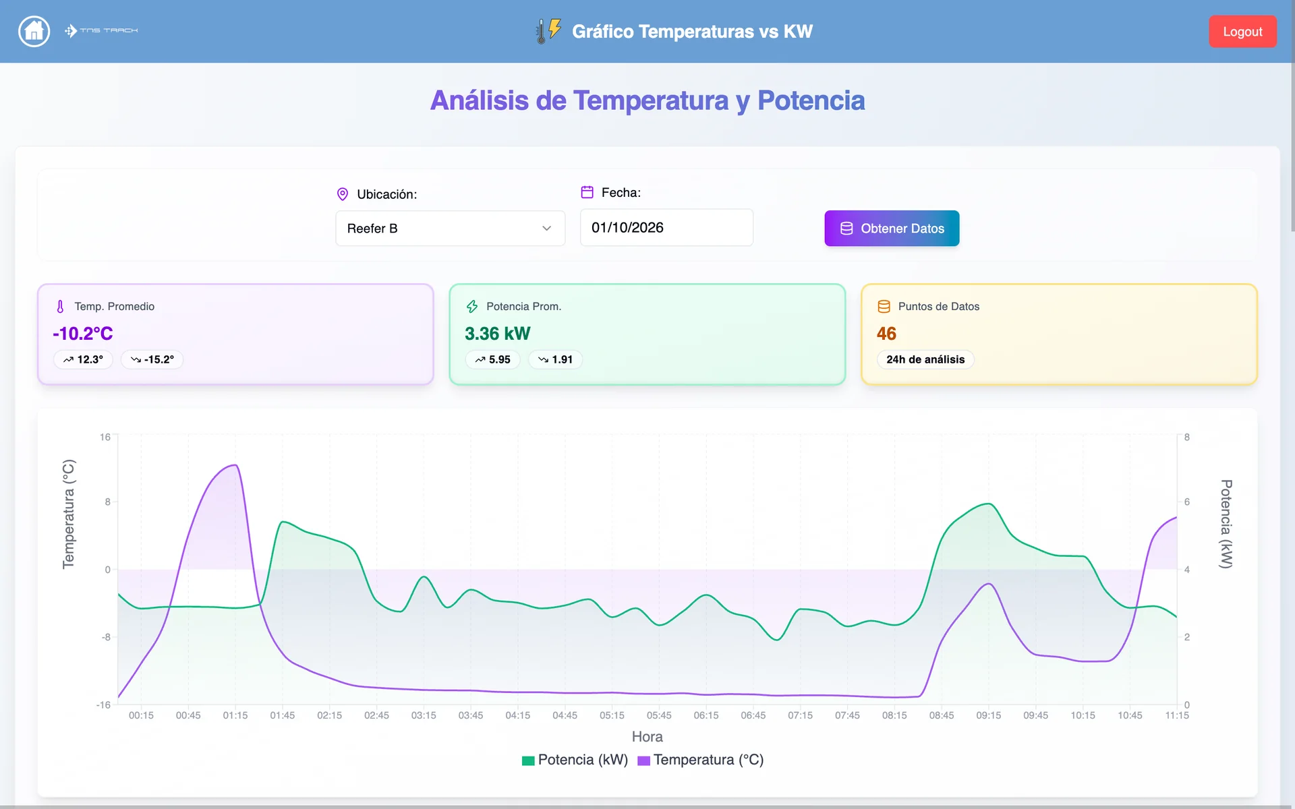Click the 01:15 label on the Hora axis
The height and width of the screenshot is (809, 1295).
[x=235, y=715]
